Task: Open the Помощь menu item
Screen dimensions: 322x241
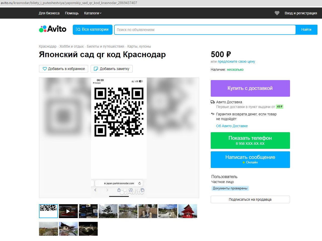Action: [72, 13]
